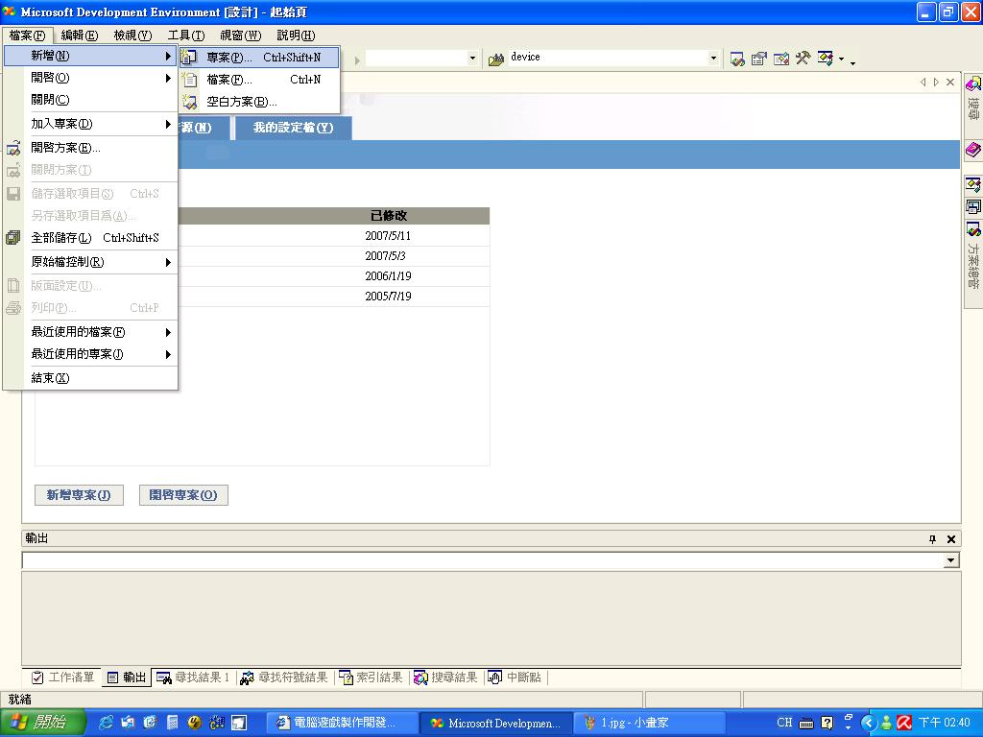Switch to the 索引結果 tab
Viewport: 983px width, 737px height.
tap(371, 678)
